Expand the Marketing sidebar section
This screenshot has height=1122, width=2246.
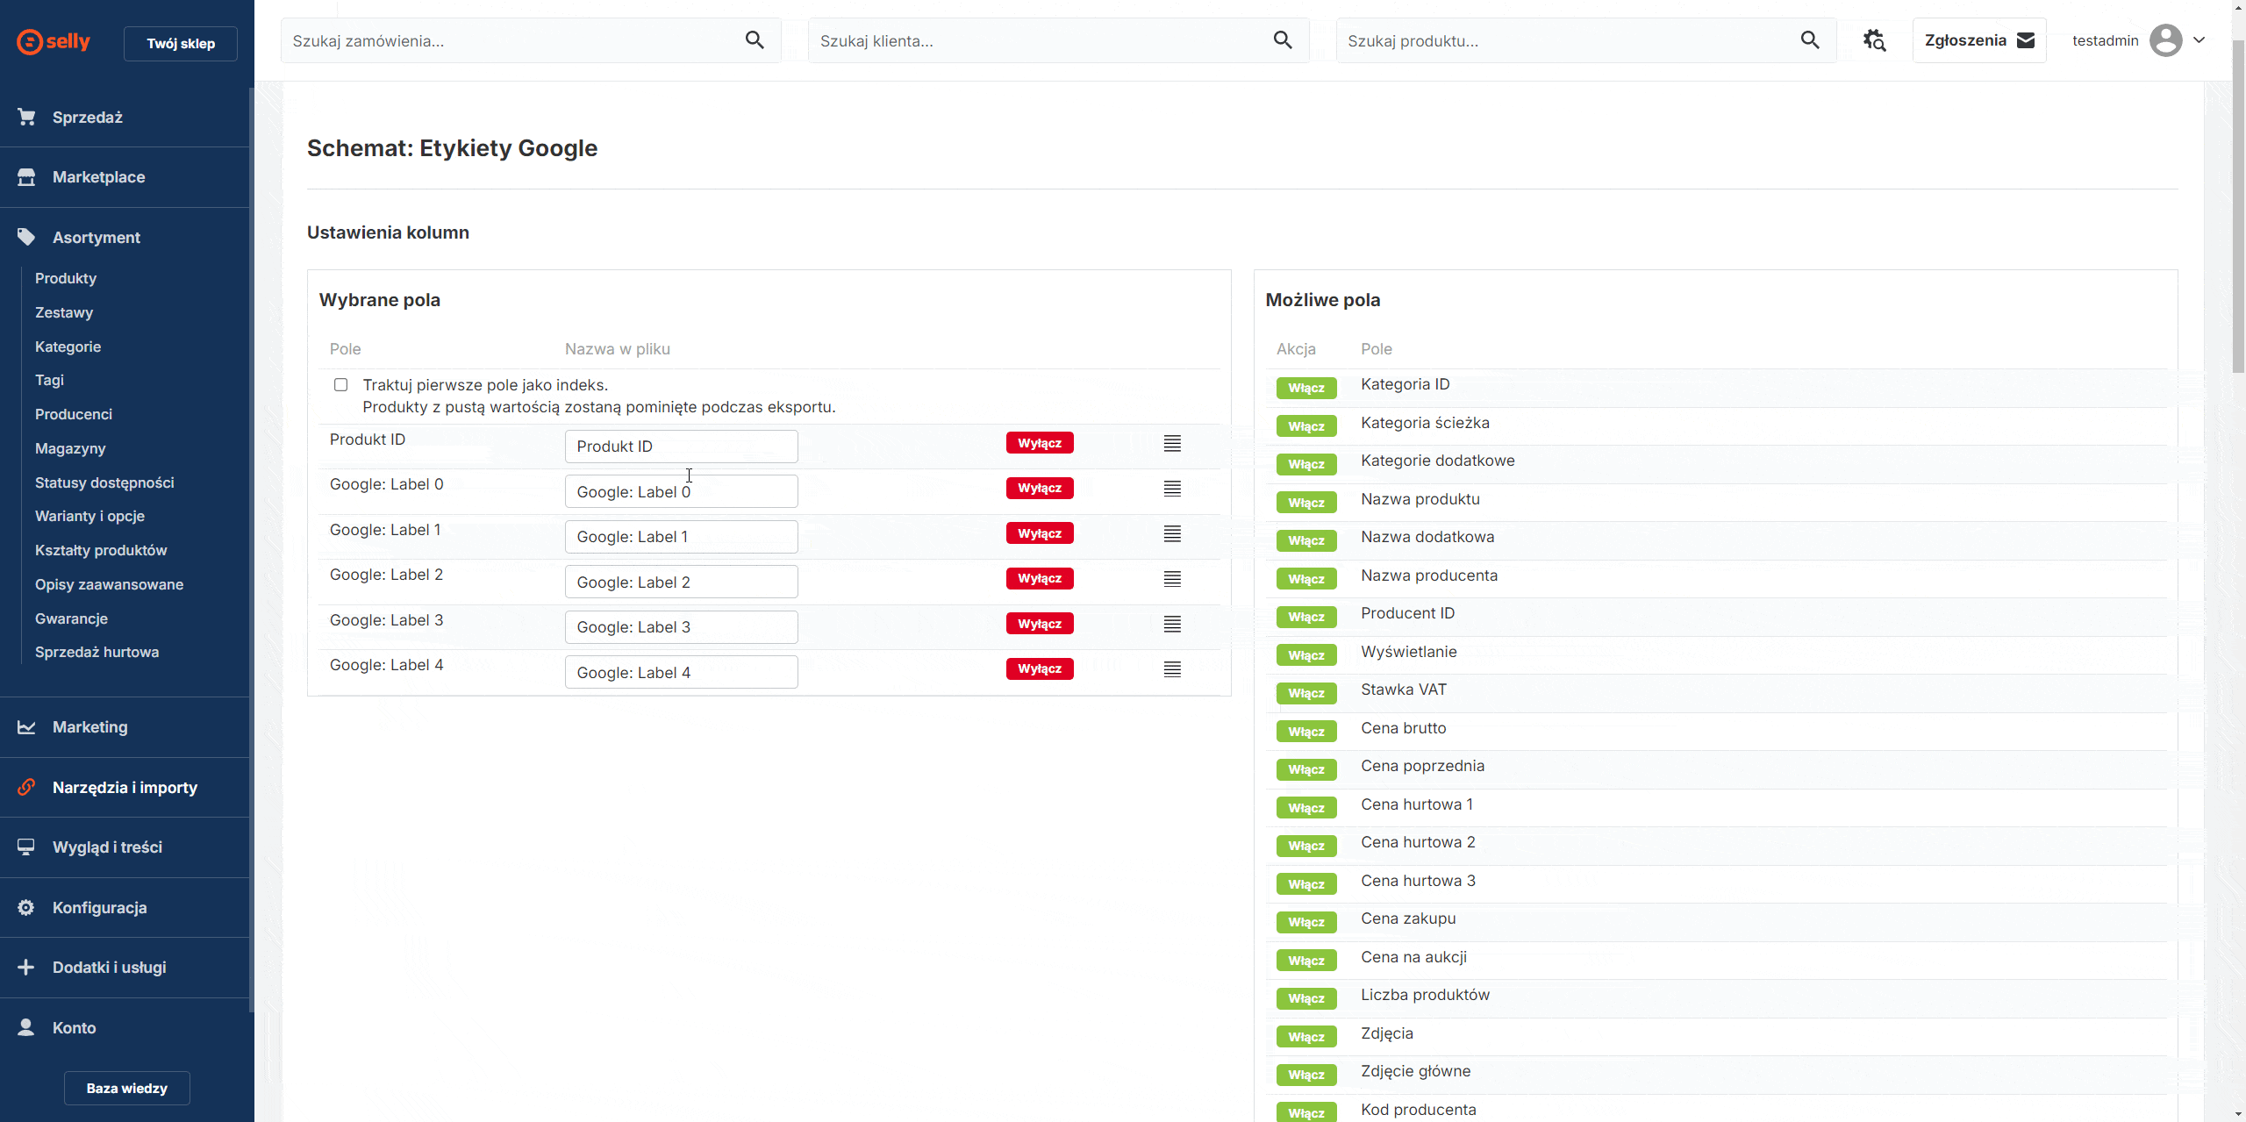tap(89, 727)
